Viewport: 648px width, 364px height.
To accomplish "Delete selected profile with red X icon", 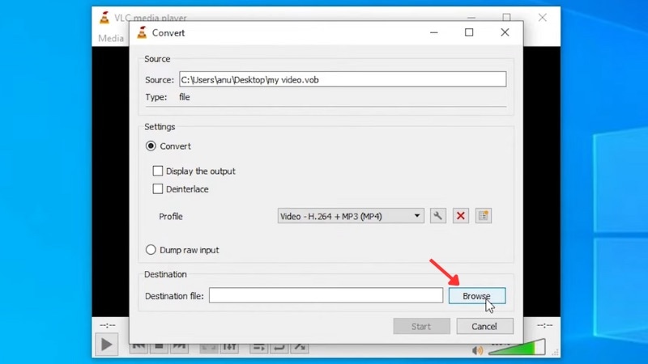I will pos(460,216).
